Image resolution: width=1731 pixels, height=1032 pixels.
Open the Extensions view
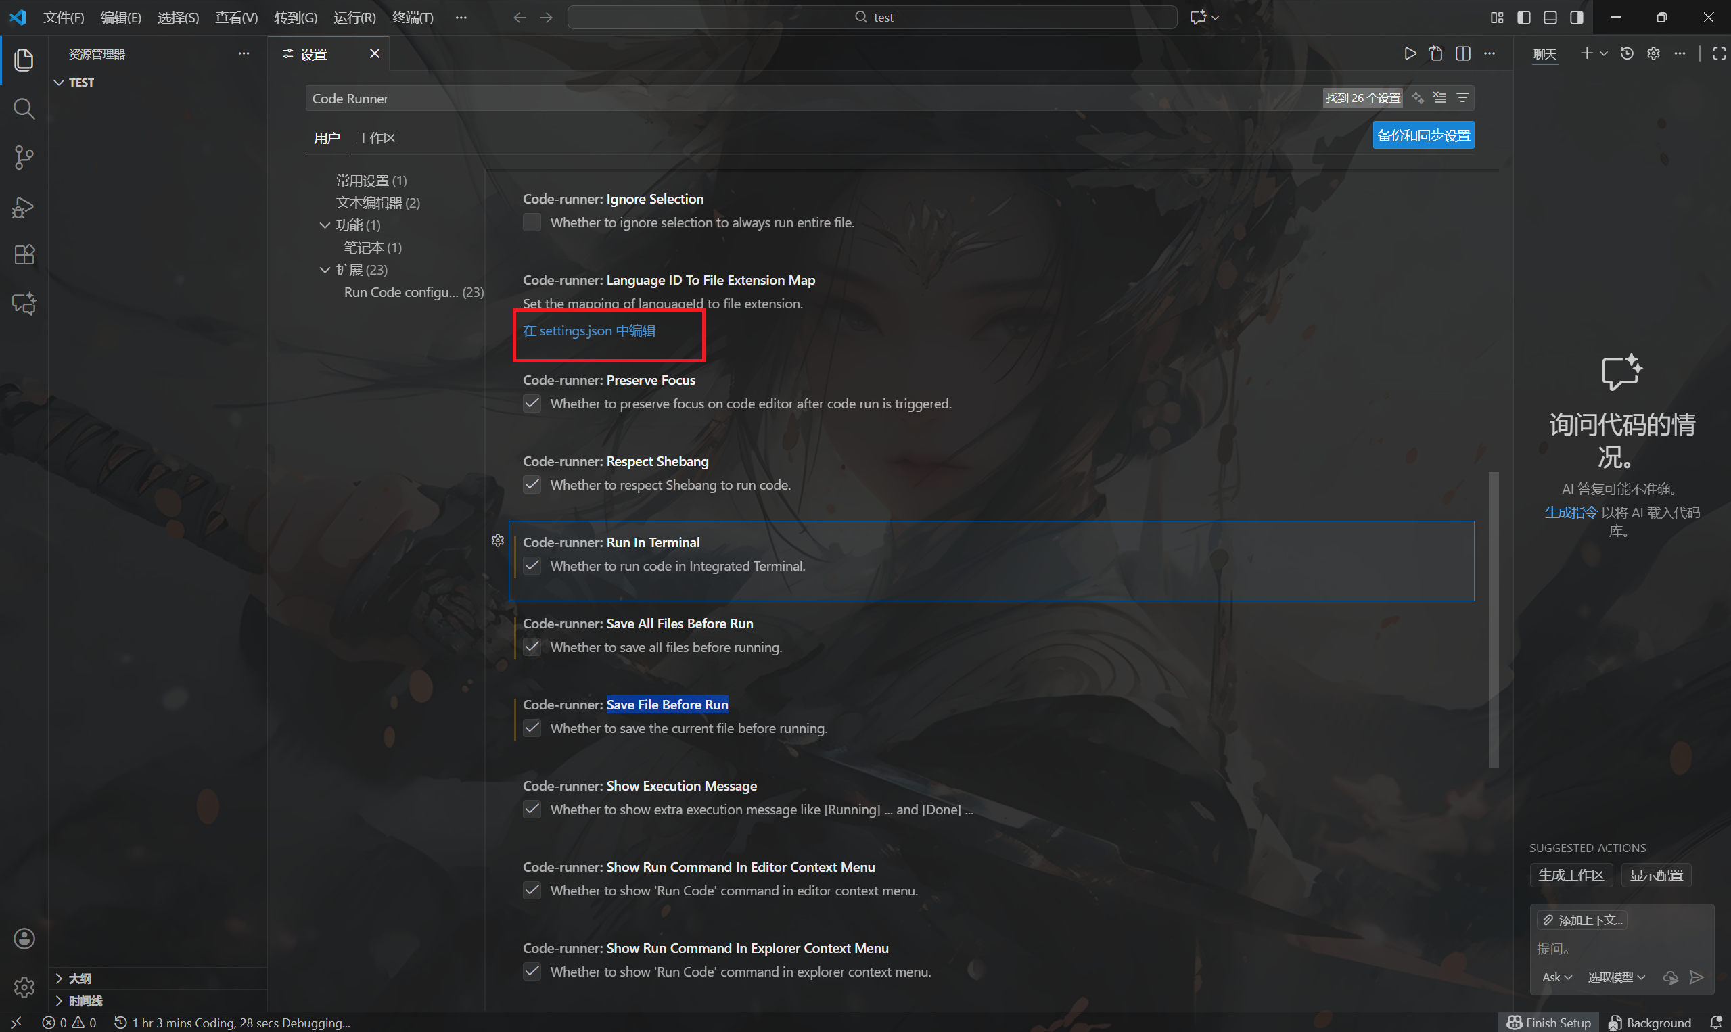24,255
